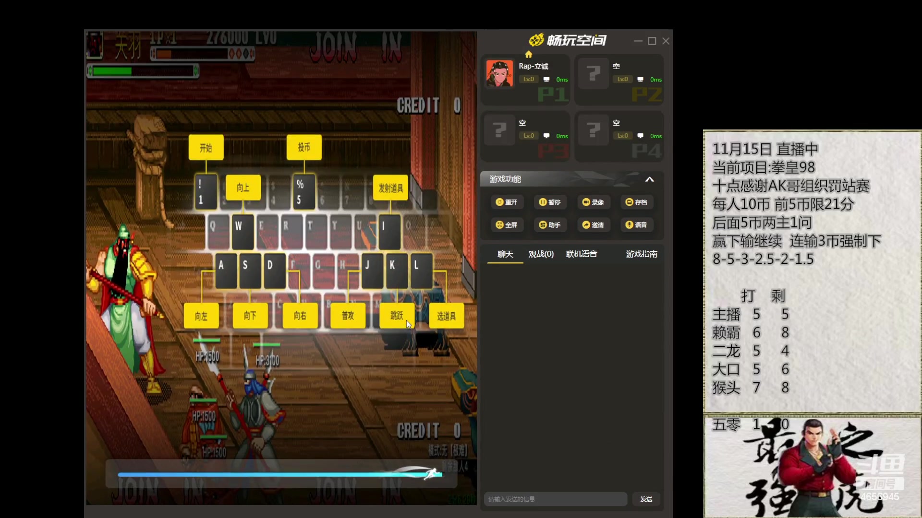Click the yellow 开始 (start) key label
The width and height of the screenshot is (922, 518).
click(206, 148)
